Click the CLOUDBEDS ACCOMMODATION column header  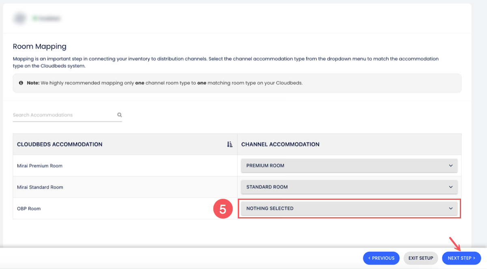(x=60, y=144)
